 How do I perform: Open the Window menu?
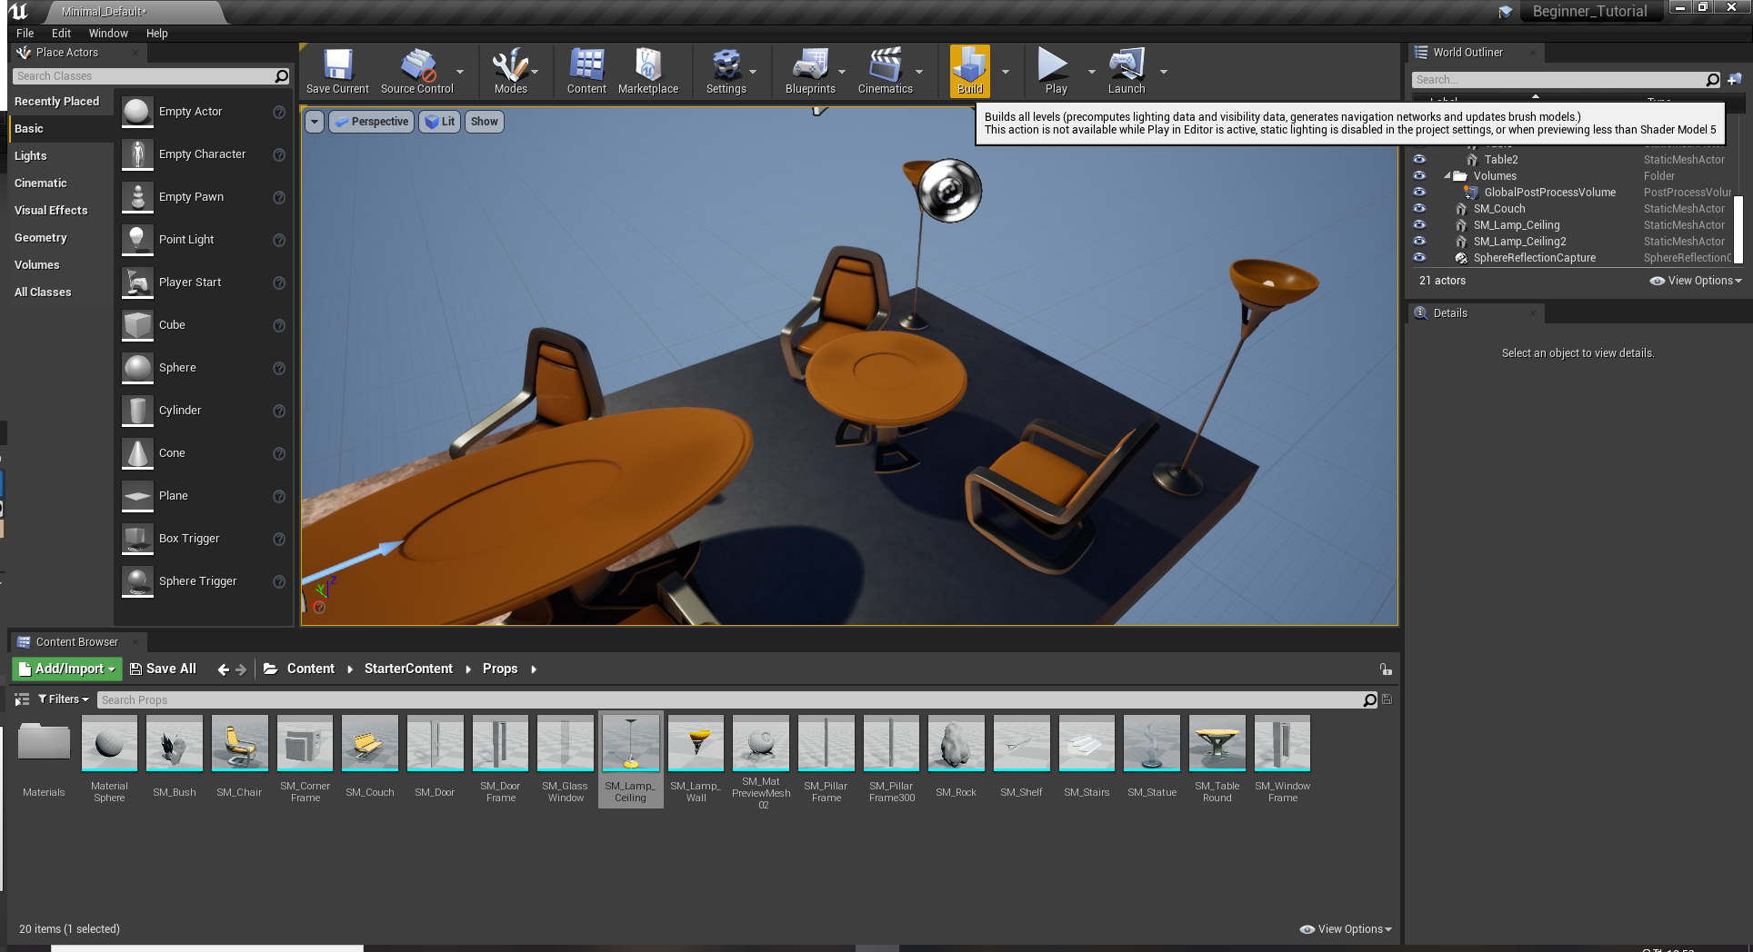108,33
